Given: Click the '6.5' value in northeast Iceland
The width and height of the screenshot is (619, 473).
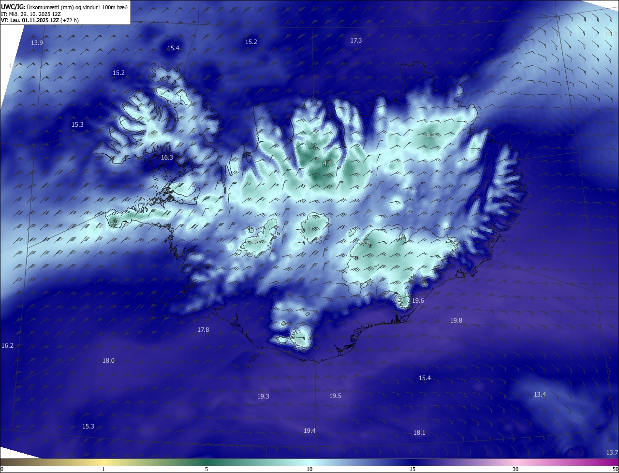Looking at the screenshot, I should [x=430, y=135].
